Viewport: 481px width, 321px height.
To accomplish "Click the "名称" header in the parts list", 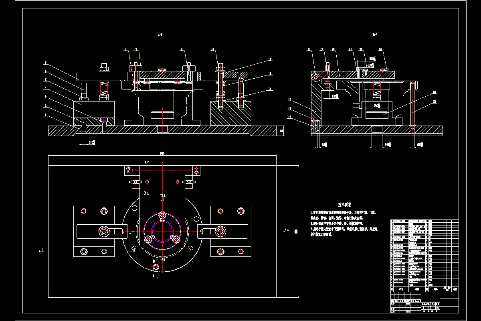I will (417, 289).
